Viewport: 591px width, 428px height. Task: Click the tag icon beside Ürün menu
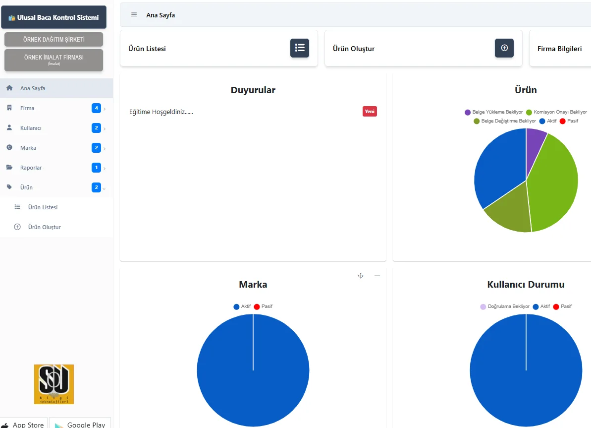point(9,187)
